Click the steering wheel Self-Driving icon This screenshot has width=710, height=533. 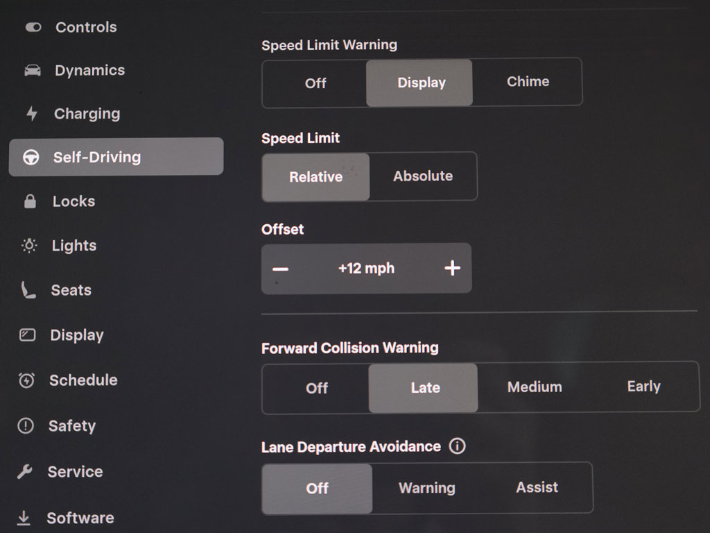pyautogui.click(x=31, y=157)
